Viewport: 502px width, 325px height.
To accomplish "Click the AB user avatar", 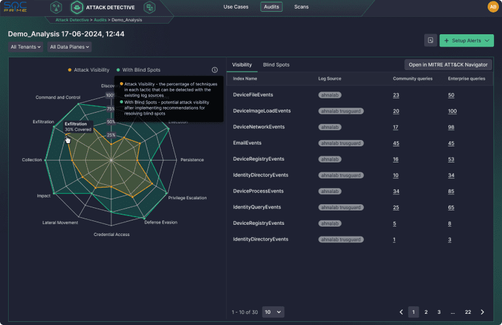I will (x=493, y=7).
